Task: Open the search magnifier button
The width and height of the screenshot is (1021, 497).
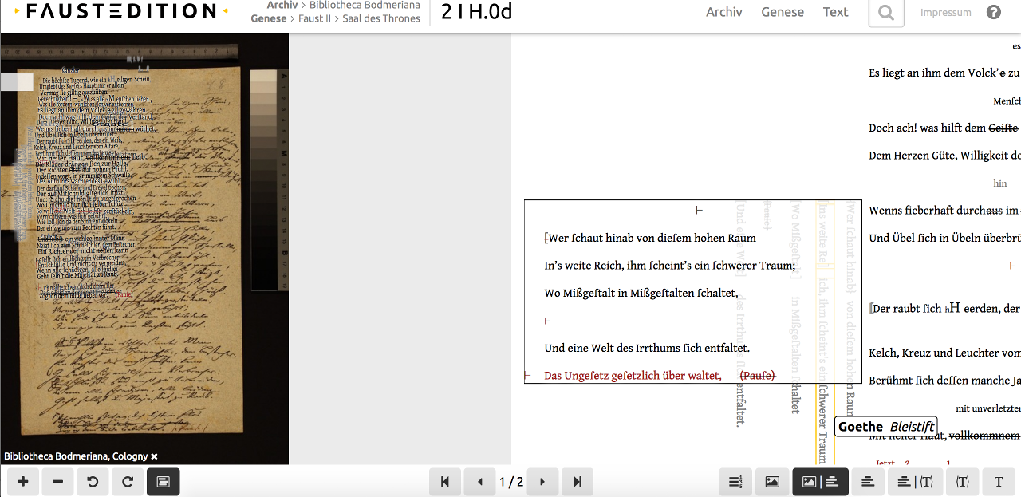Action: pos(886,12)
